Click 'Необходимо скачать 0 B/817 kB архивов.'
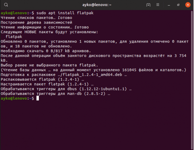The width and height of the screenshot is (194, 150). pyautogui.click(x=46, y=51)
